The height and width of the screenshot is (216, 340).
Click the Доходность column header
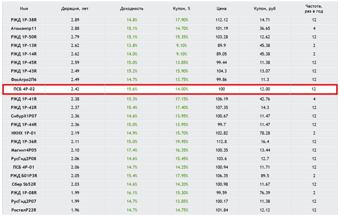132,8
